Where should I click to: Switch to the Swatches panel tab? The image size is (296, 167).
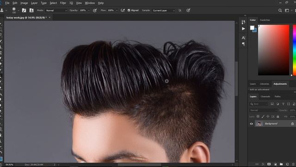tap(265, 20)
